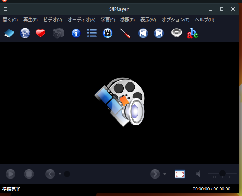This screenshot has width=242, height=196.
Task: Mute audio with the speaker icon
Action: tap(198, 174)
